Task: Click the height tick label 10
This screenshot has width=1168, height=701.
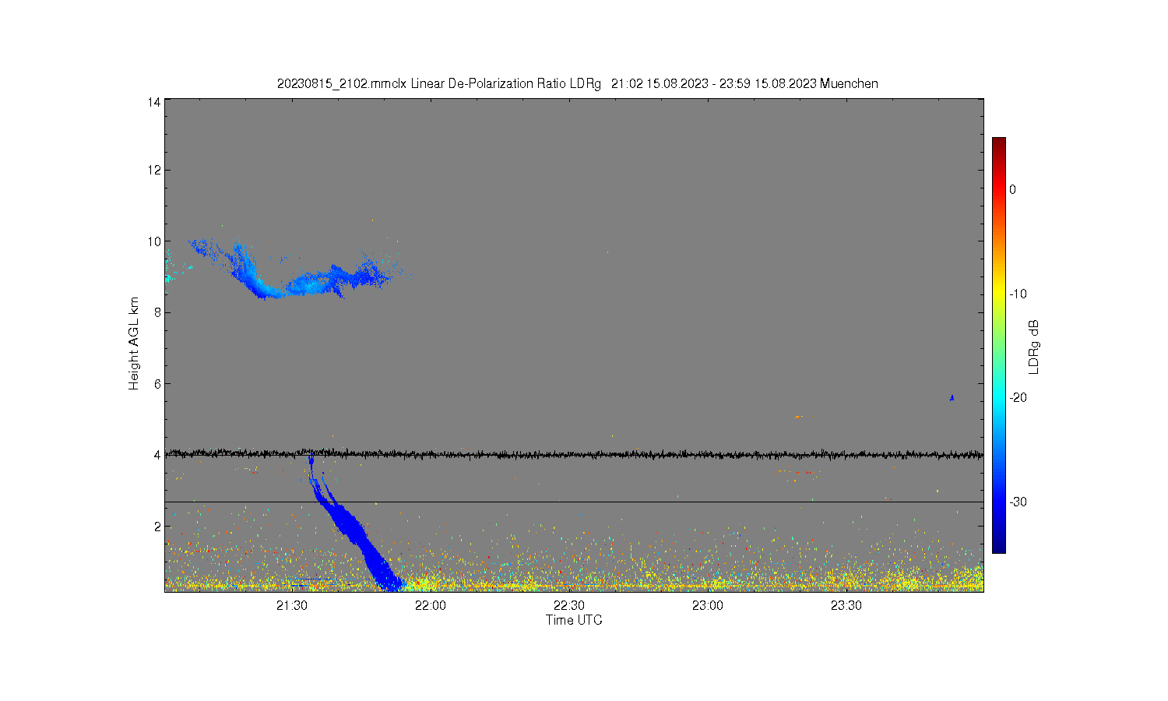Action: (x=154, y=241)
